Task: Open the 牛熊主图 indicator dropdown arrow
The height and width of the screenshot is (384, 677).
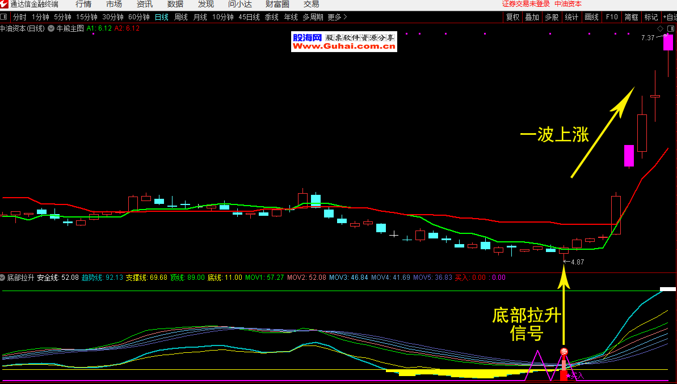Action: [52, 28]
